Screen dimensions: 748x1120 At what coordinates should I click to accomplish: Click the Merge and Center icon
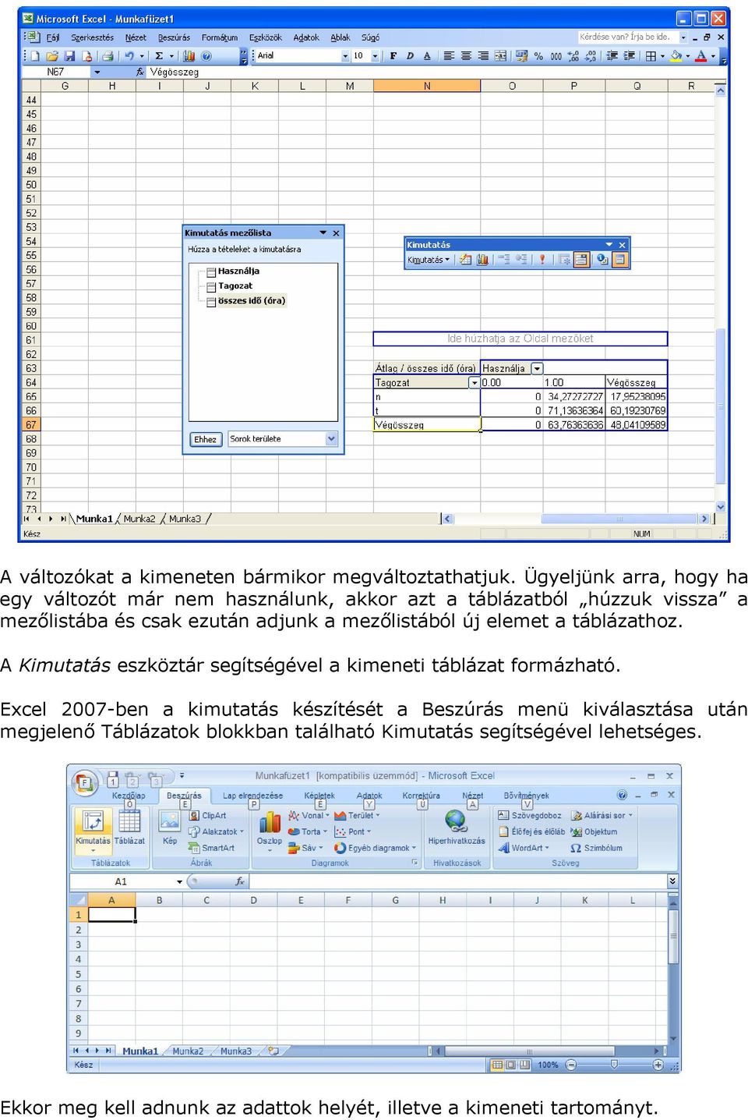coord(500,56)
